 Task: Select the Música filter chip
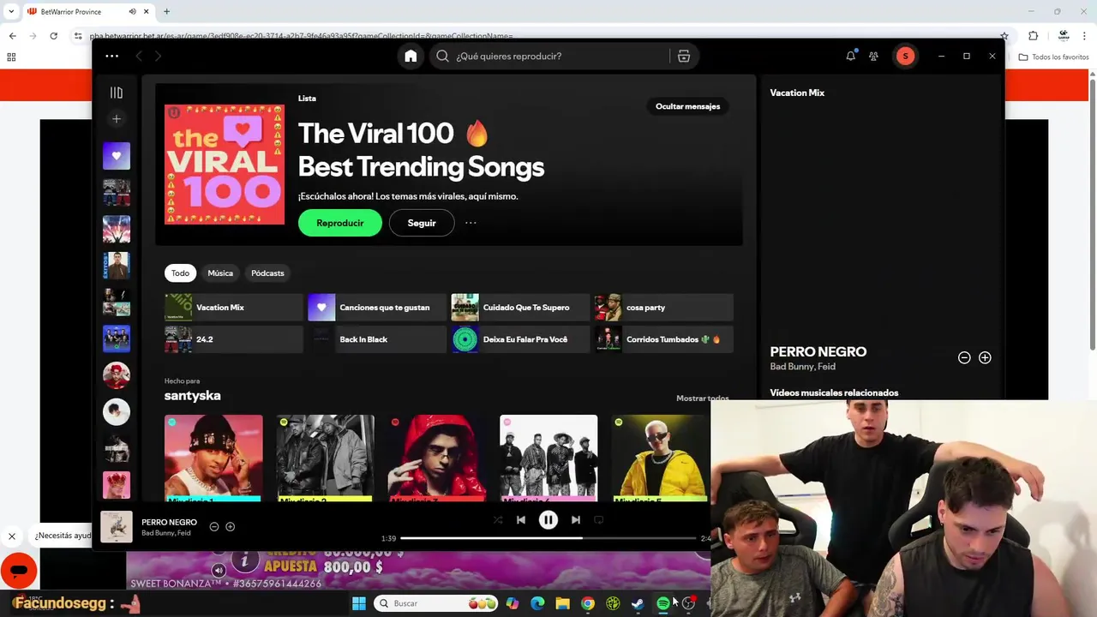click(220, 273)
